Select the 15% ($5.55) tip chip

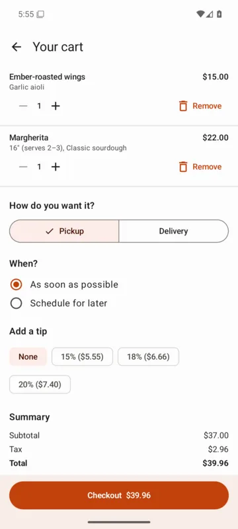pos(82,356)
